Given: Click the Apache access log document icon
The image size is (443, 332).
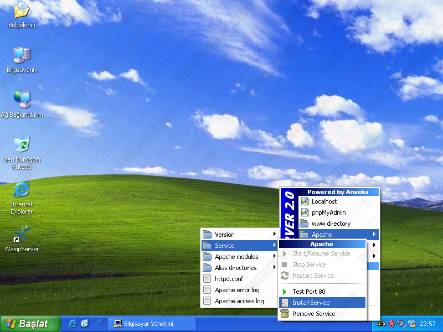Looking at the screenshot, I should [207, 301].
